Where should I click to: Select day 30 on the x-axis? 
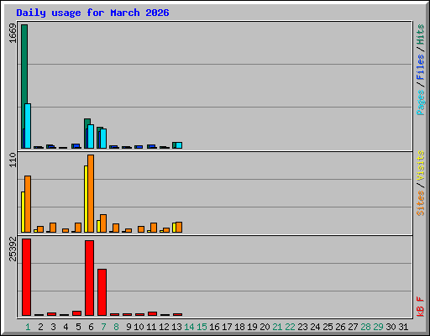(x=391, y=327)
